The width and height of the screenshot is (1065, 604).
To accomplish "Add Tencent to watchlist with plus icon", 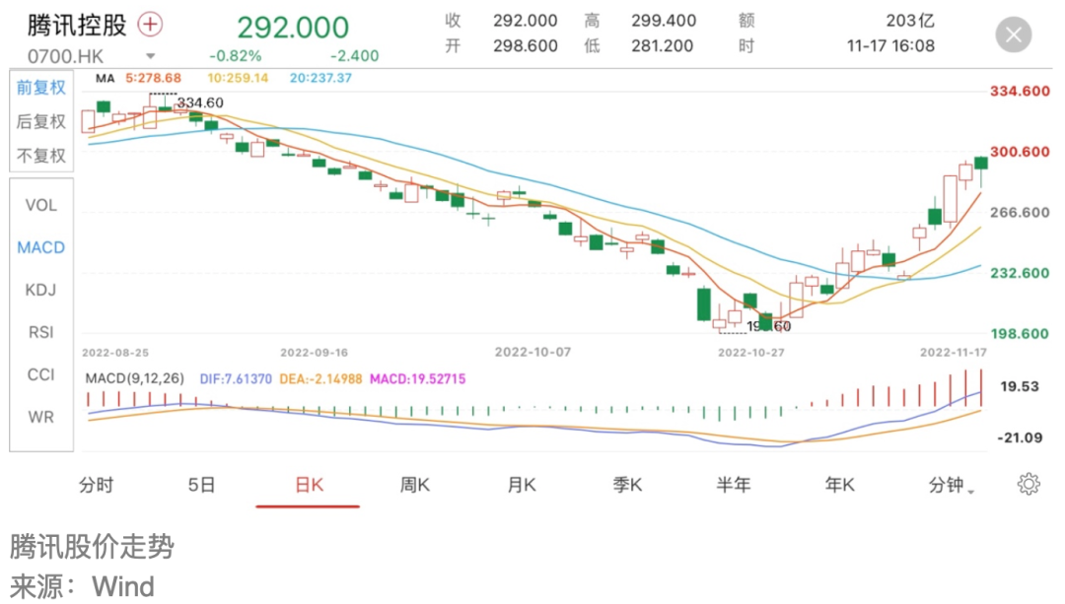I will [150, 25].
